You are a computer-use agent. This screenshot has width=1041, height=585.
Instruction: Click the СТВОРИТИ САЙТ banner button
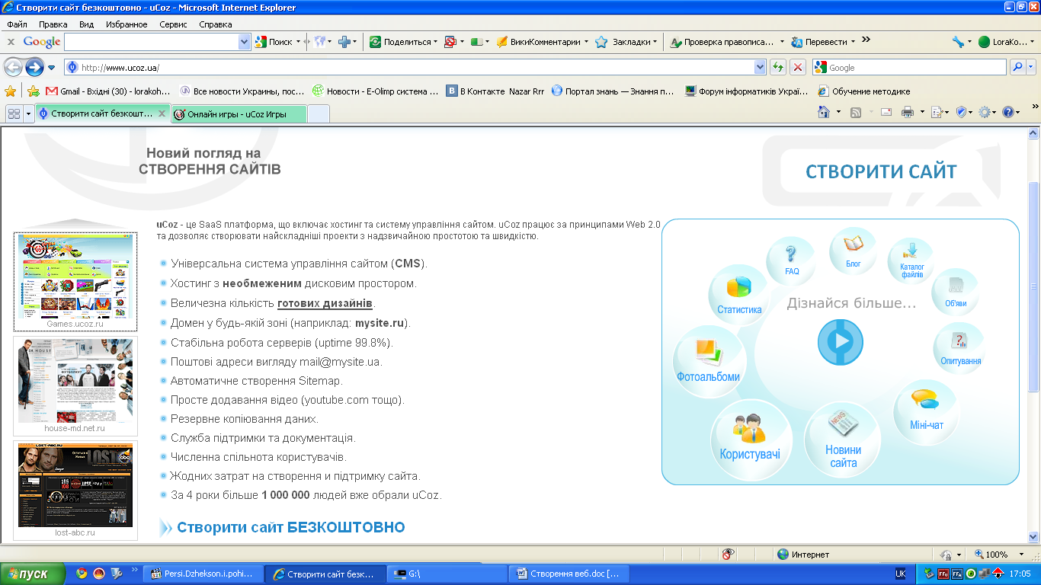(x=881, y=171)
